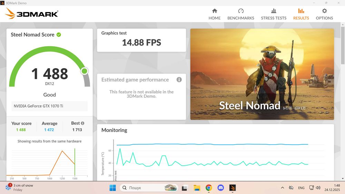Click the 3DMark logo

tap(32, 13)
